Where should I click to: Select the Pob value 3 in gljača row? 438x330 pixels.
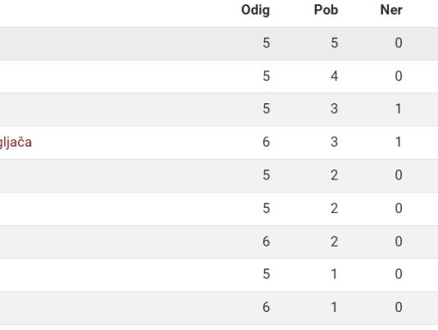tap(335, 142)
